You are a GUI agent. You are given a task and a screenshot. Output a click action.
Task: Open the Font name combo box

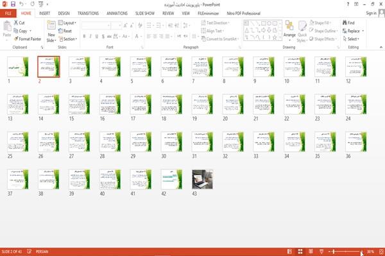[96, 25]
